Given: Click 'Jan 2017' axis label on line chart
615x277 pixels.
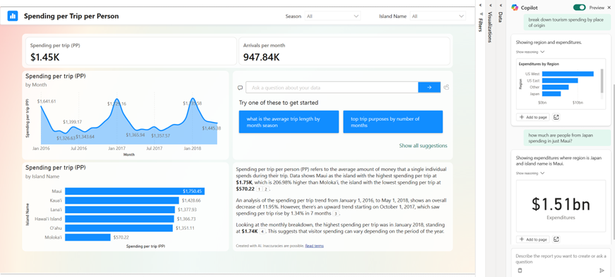Looking at the screenshot, I should [x=117, y=149].
